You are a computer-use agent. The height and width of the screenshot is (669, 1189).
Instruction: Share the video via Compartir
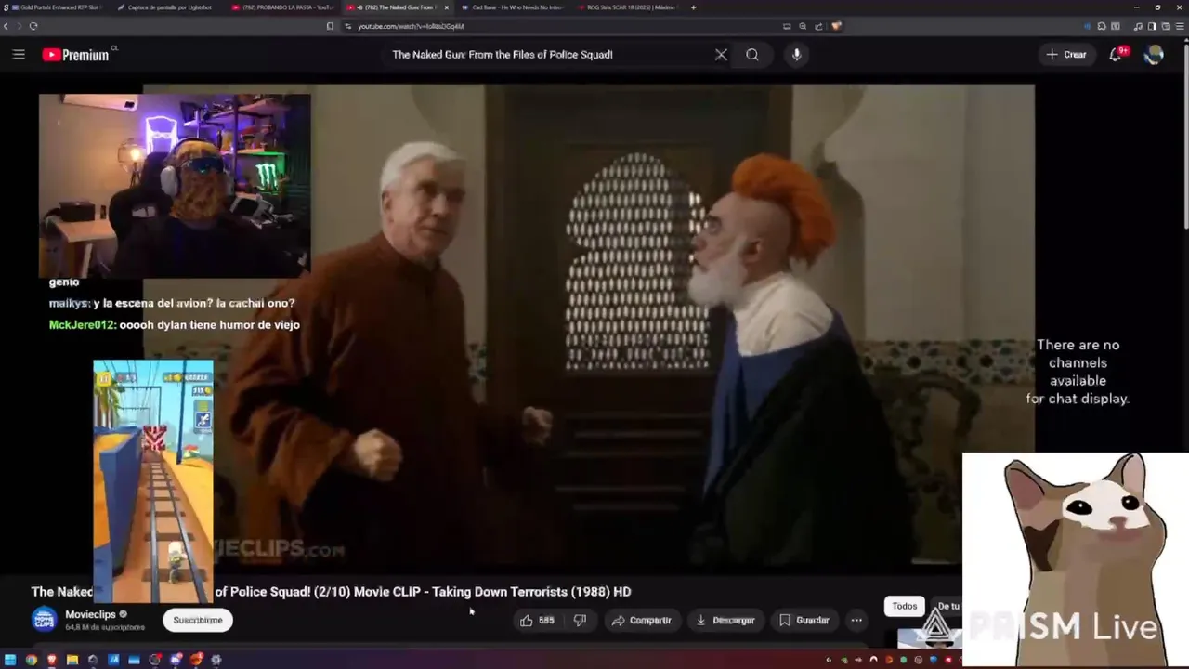point(641,620)
